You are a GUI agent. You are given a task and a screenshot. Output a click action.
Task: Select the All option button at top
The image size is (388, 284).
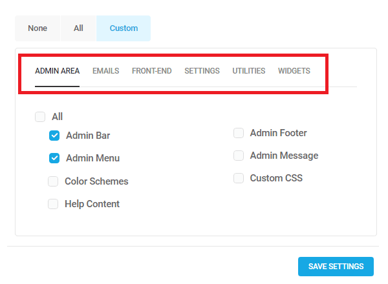(x=78, y=28)
